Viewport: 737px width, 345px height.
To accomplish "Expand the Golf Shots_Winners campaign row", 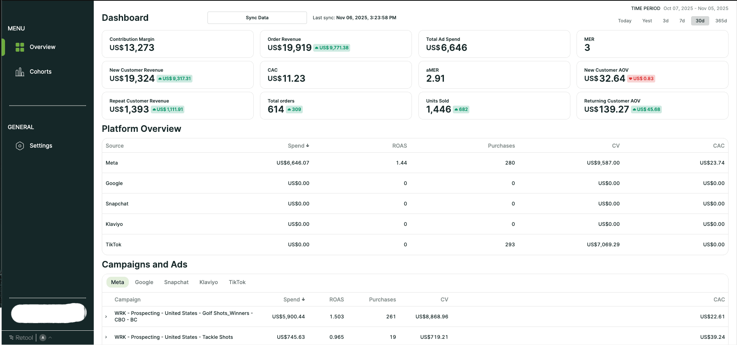I will (x=106, y=316).
